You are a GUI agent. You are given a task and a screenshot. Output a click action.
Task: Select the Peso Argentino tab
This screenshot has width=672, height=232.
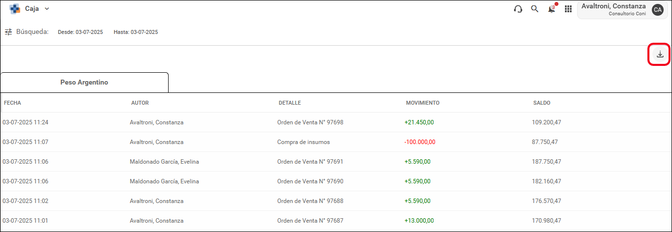tap(84, 83)
